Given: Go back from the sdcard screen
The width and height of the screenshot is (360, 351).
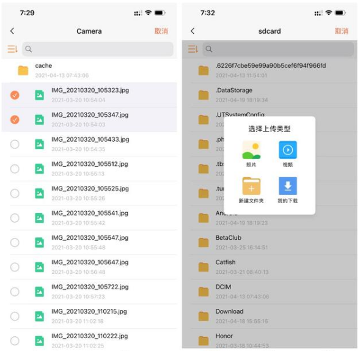Looking at the screenshot, I should pos(193,31).
